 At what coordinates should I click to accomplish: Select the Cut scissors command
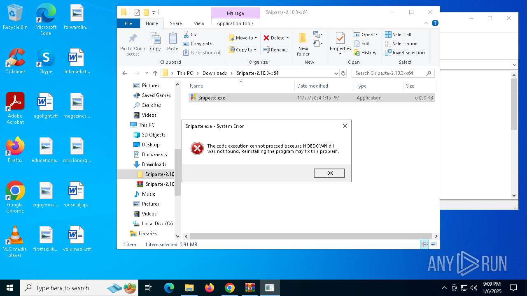click(191, 35)
